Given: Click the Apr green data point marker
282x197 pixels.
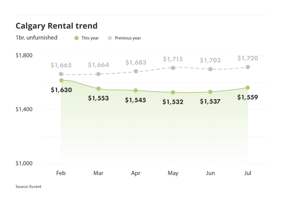Looking at the screenshot, I should (x=135, y=90).
